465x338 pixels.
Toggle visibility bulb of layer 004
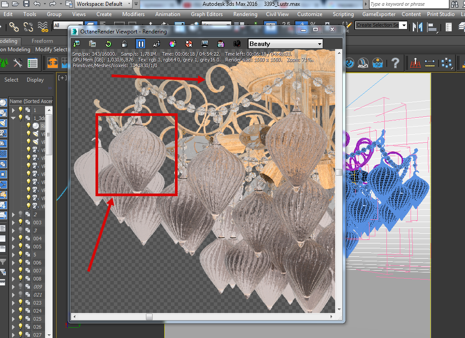pyautogui.click(x=21, y=238)
